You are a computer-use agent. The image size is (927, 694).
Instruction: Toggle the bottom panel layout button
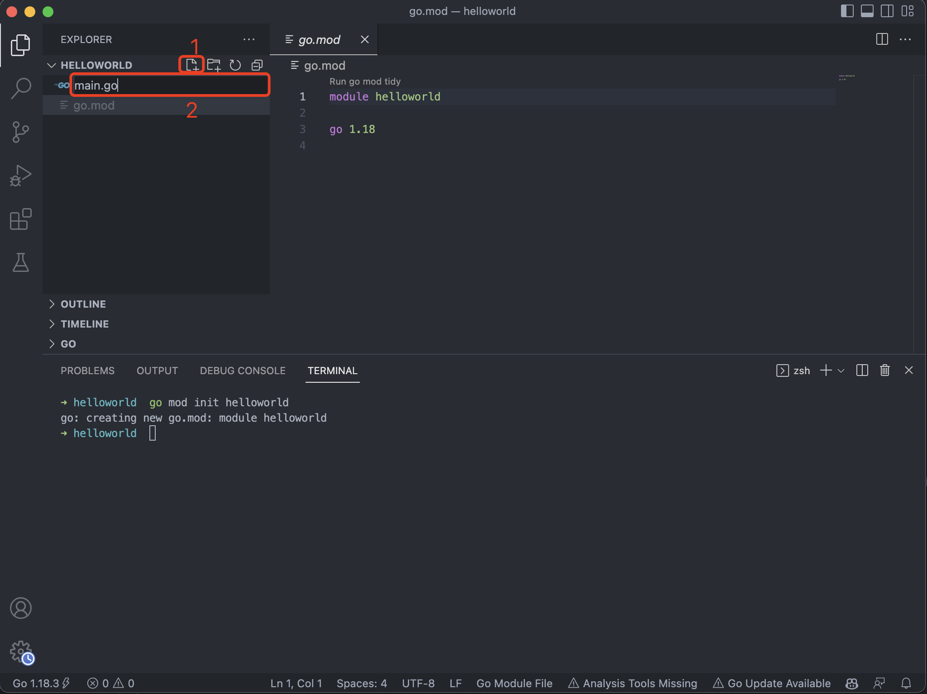[x=867, y=11]
